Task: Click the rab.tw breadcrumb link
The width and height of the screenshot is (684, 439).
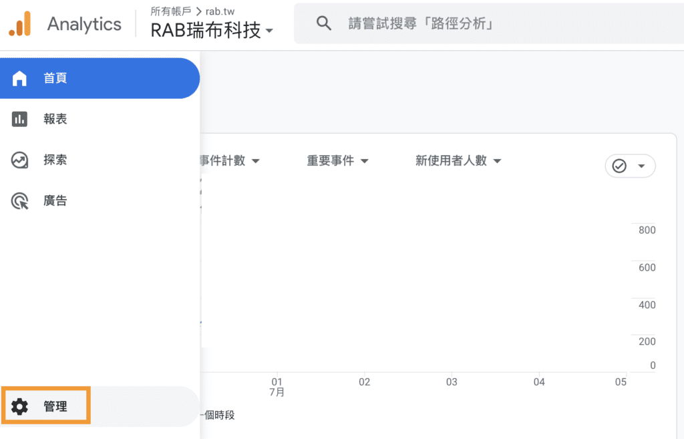Action: point(220,11)
